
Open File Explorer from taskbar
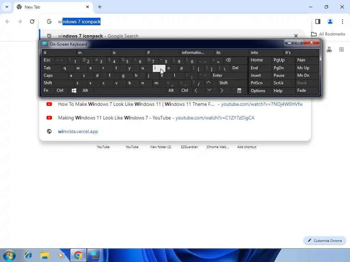coord(45,255)
